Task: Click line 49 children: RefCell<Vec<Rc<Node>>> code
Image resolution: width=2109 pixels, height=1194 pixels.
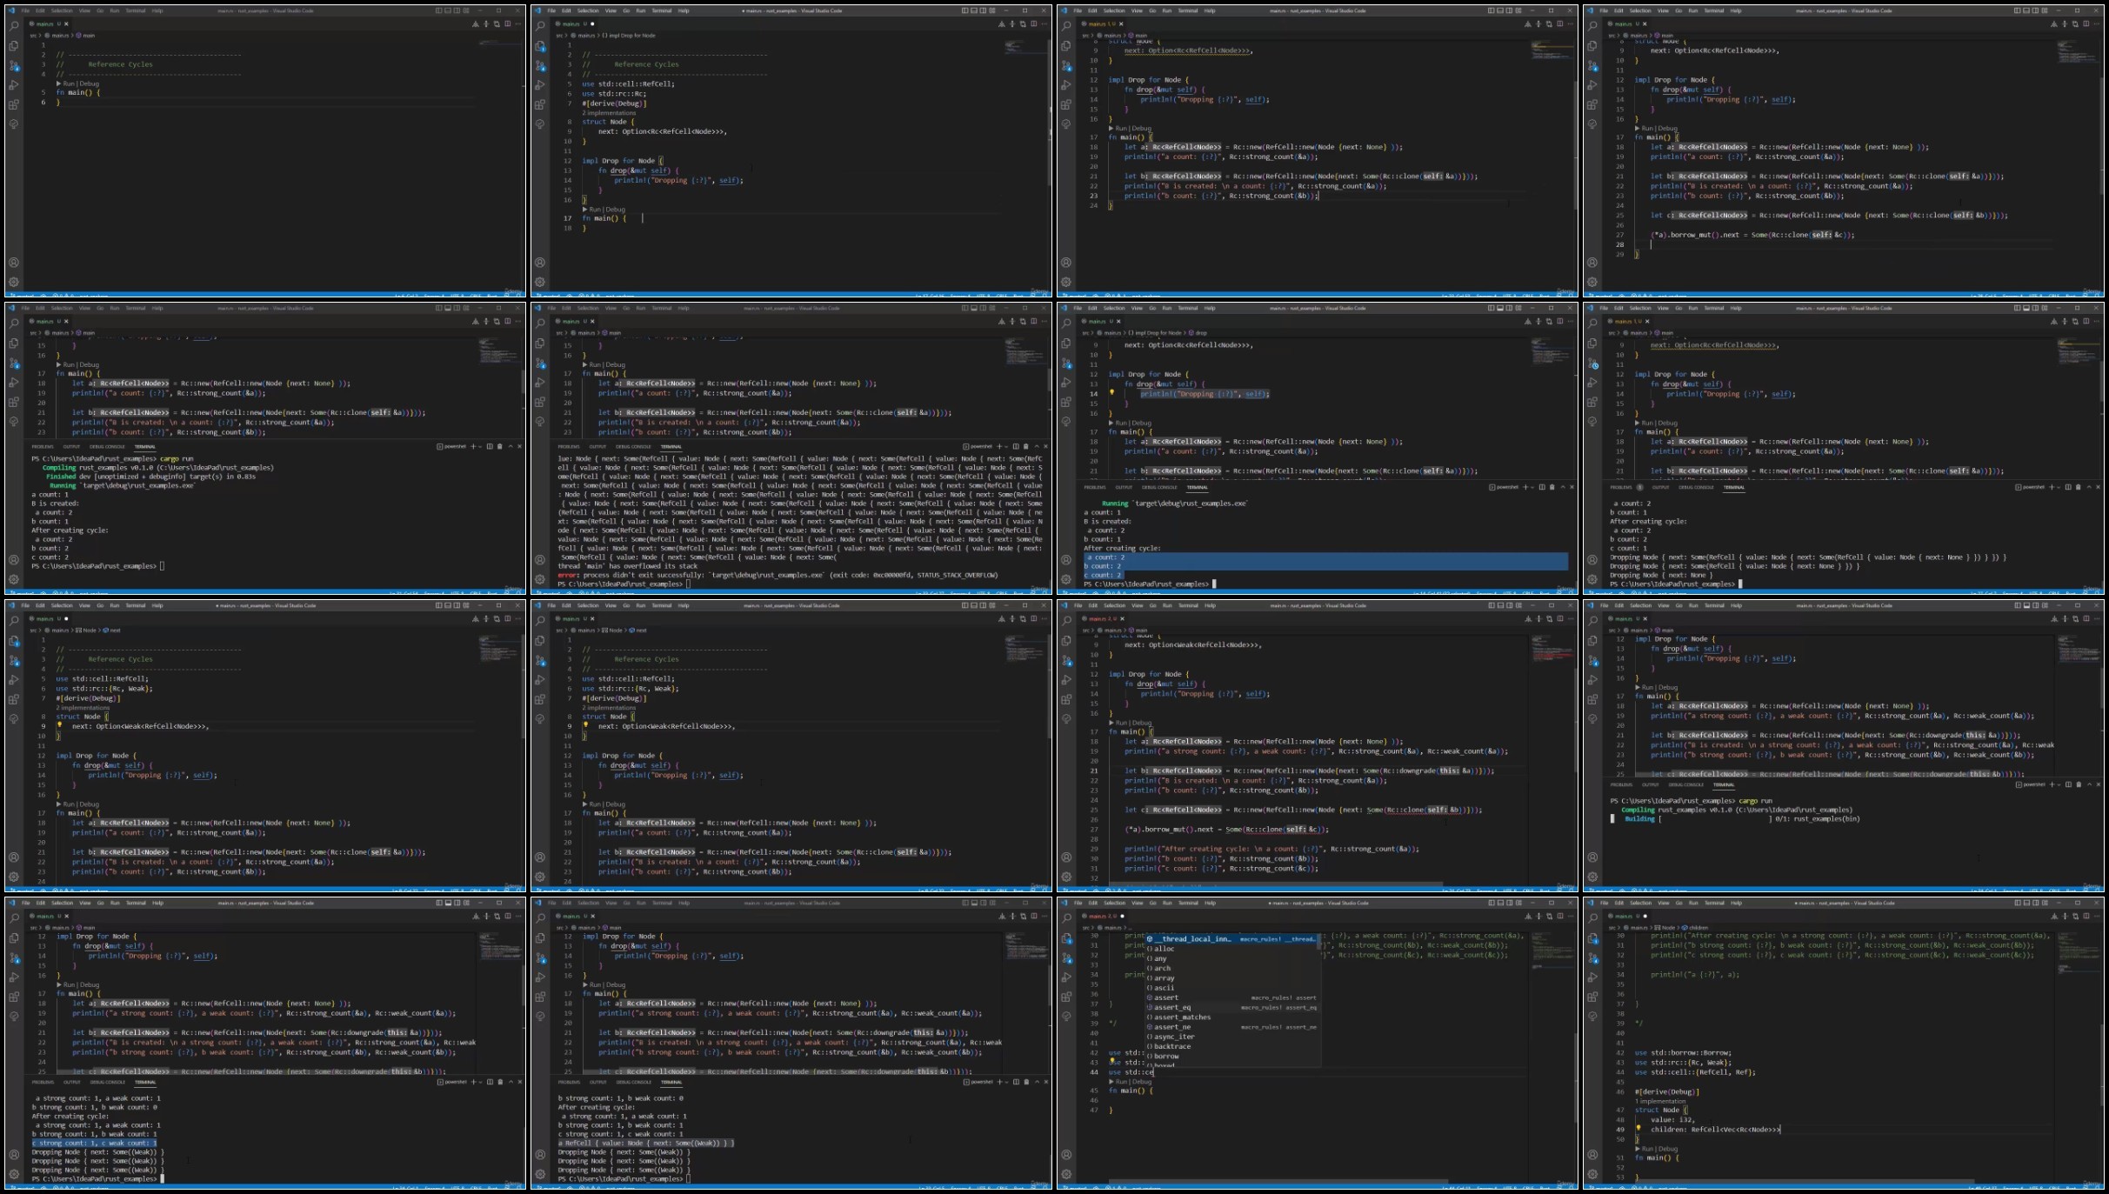Action: coord(1715,1129)
